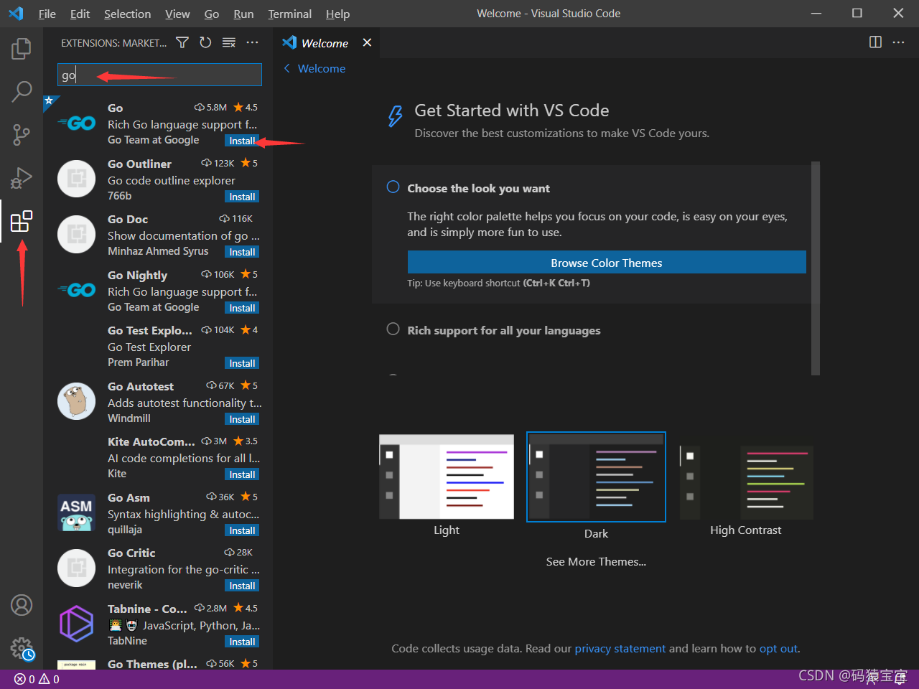Click the VS Code logo in title bar
The image size is (919, 689).
(16, 14)
